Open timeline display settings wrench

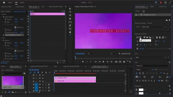point(46,72)
